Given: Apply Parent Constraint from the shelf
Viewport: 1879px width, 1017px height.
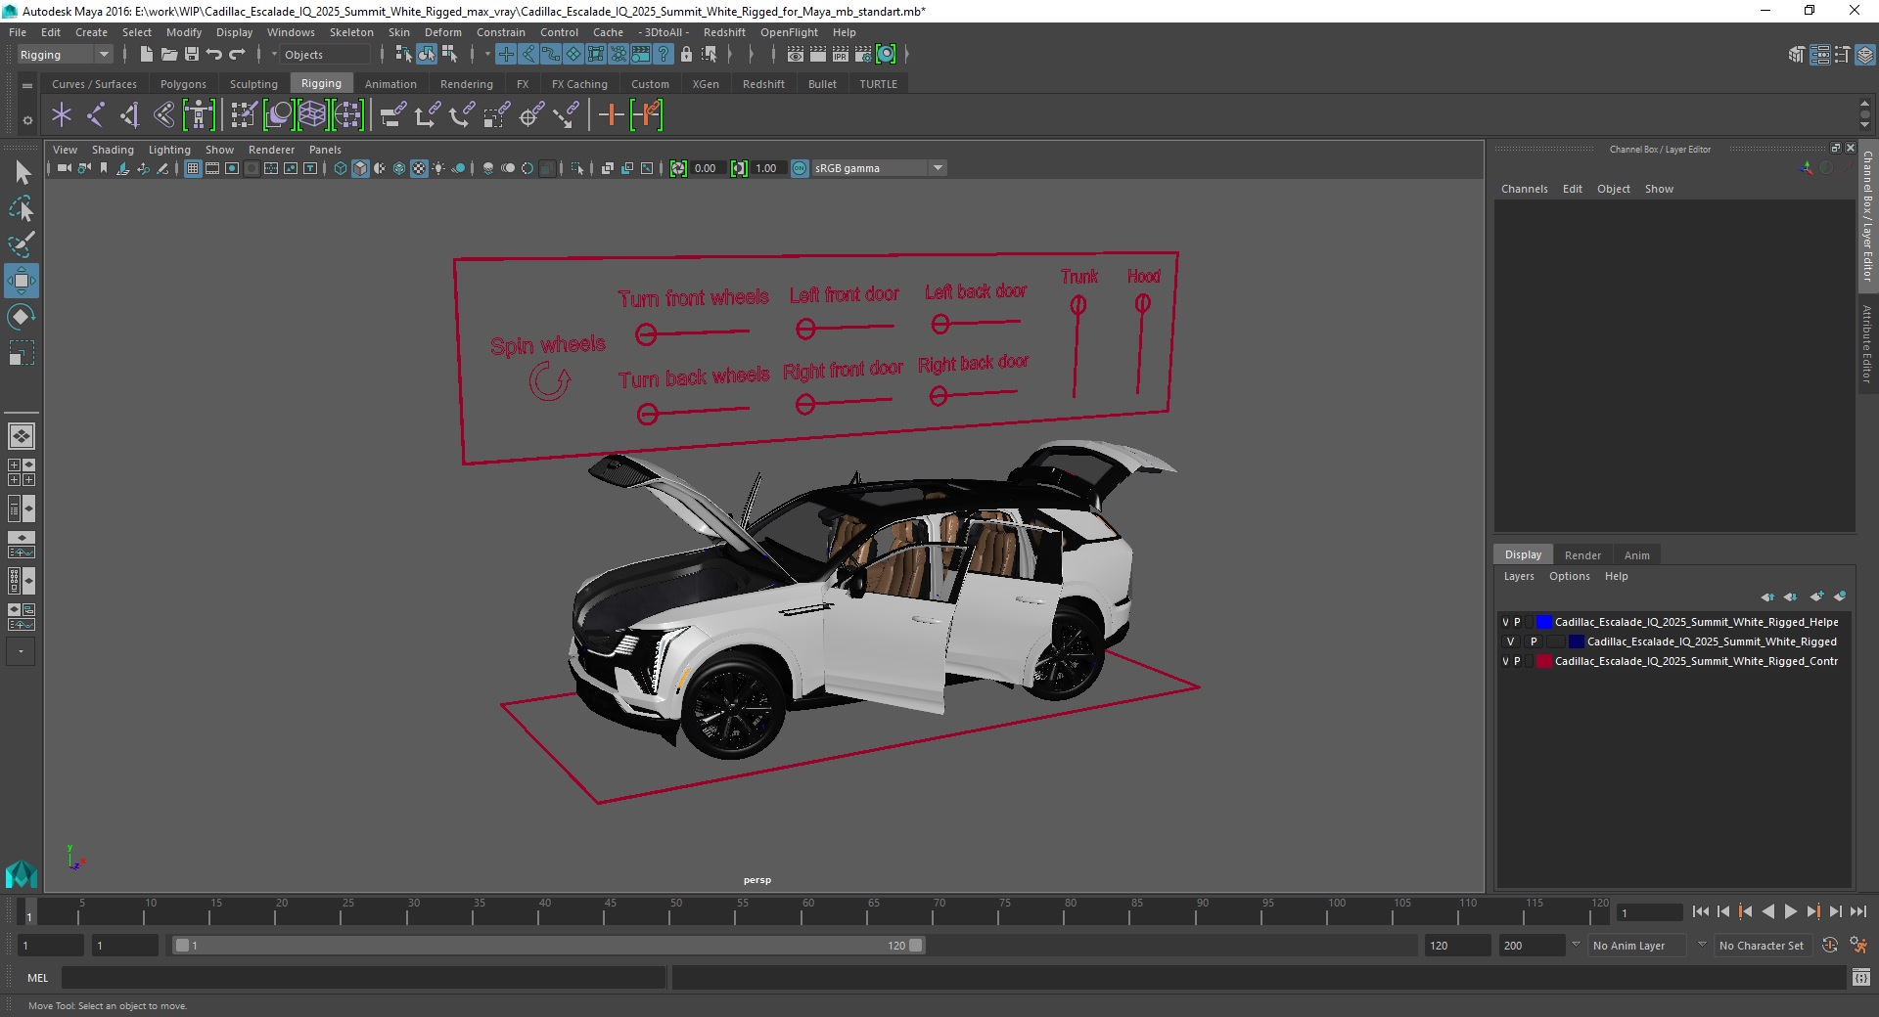Looking at the screenshot, I should tap(392, 115).
